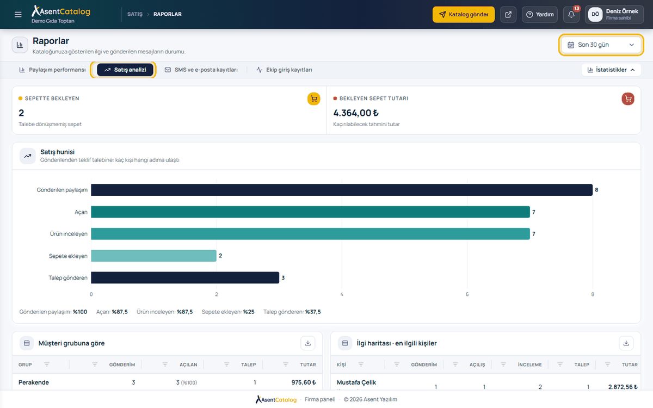Image resolution: width=653 pixels, height=408 pixels.
Task: Open the Deniz Örnek user menu
Action: 614,15
